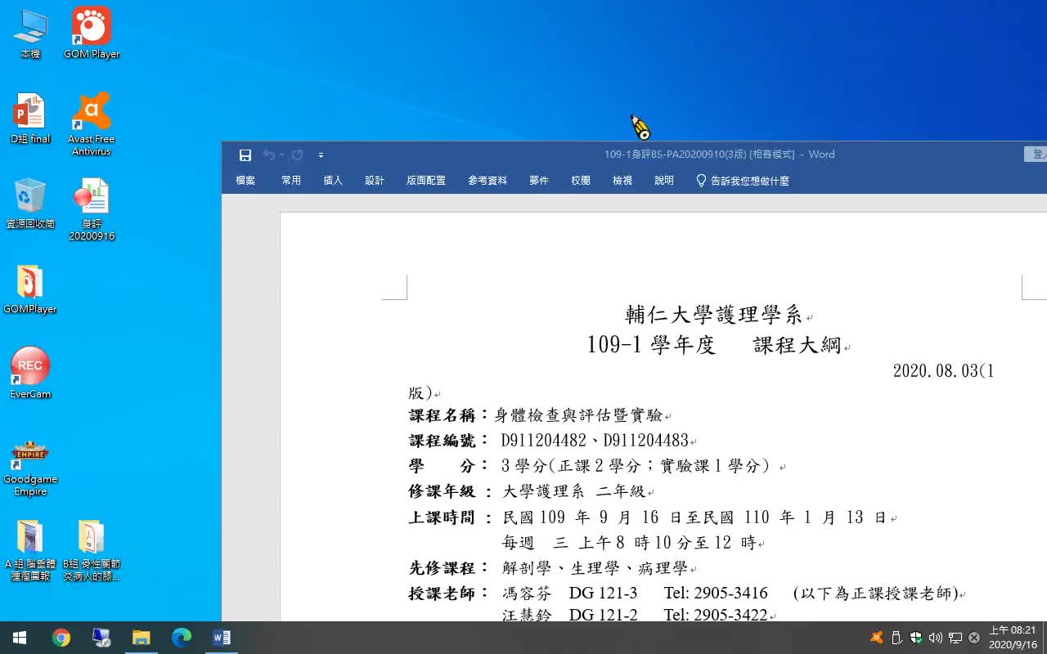Open the Undo history dropdown arrow
The height and width of the screenshot is (654, 1047).
pyautogui.click(x=281, y=156)
